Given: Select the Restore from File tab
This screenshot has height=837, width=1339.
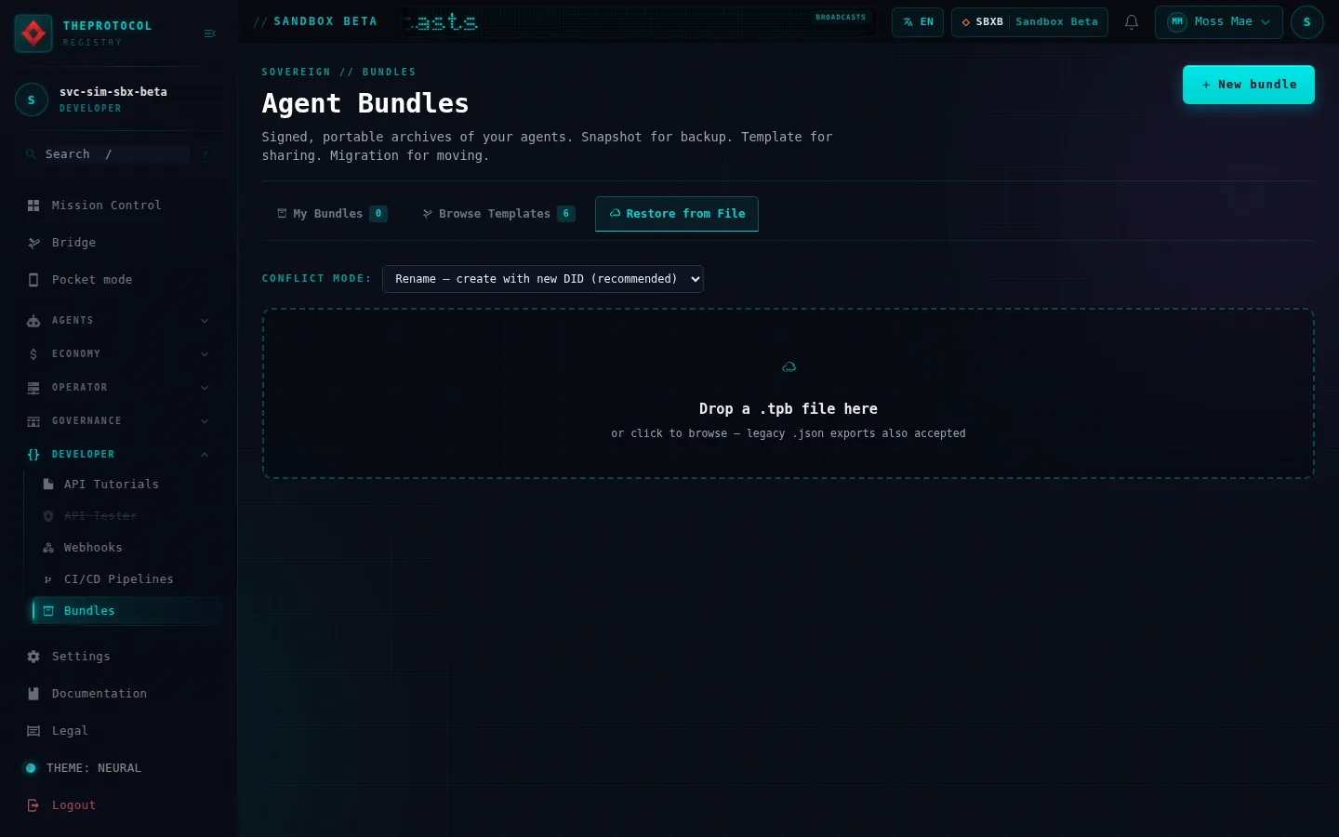Looking at the screenshot, I should pyautogui.click(x=677, y=214).
